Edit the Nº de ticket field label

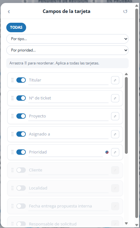(68, 98)
